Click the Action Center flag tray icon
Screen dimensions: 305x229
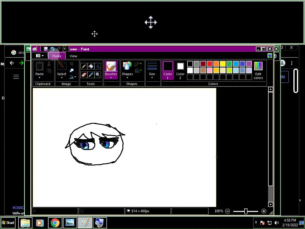click(x=262, y=222)
